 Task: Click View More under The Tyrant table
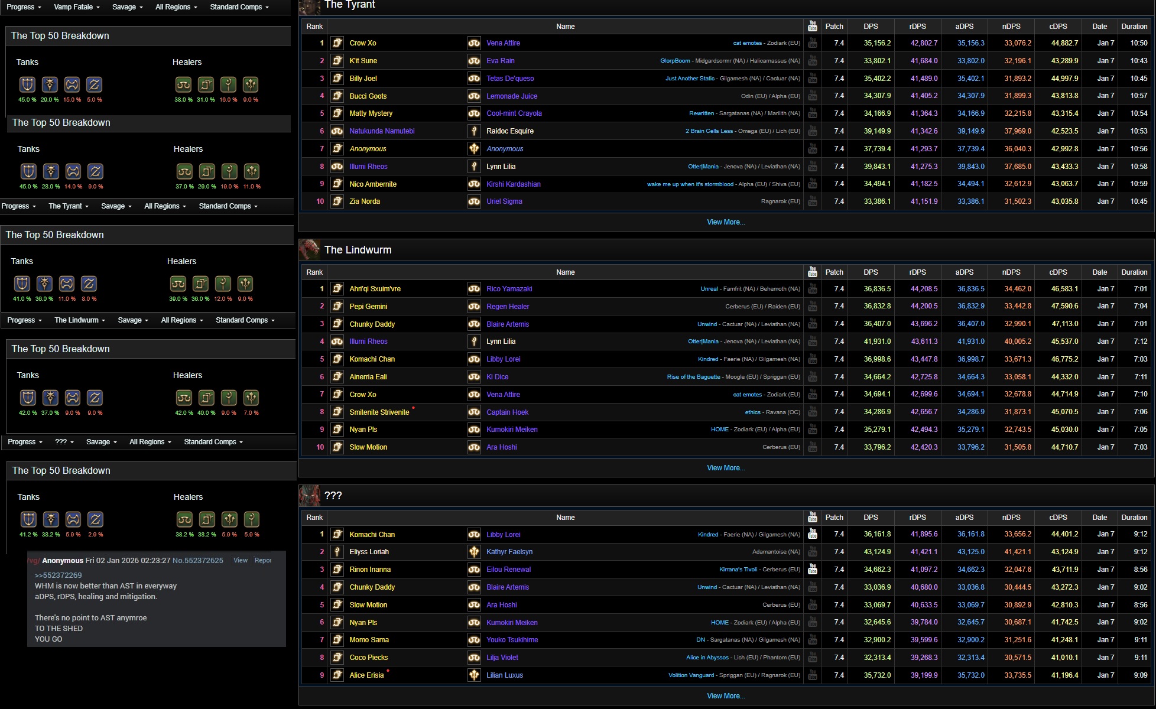[x=726, y=222]
